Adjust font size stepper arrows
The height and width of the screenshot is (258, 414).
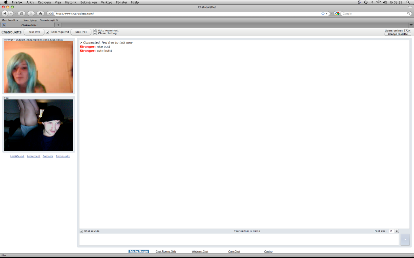(397, 231)
